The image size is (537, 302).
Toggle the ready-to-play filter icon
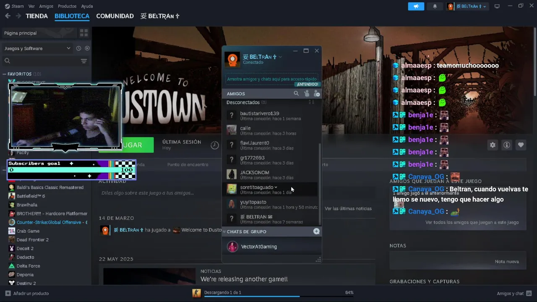pyautogui.click(x=87, y=48)
